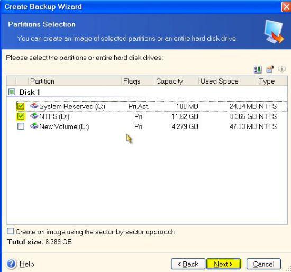Viewport: 291px width, 272px height.
Task: Click the blue Help question mark icon
Action: [11, 264]
